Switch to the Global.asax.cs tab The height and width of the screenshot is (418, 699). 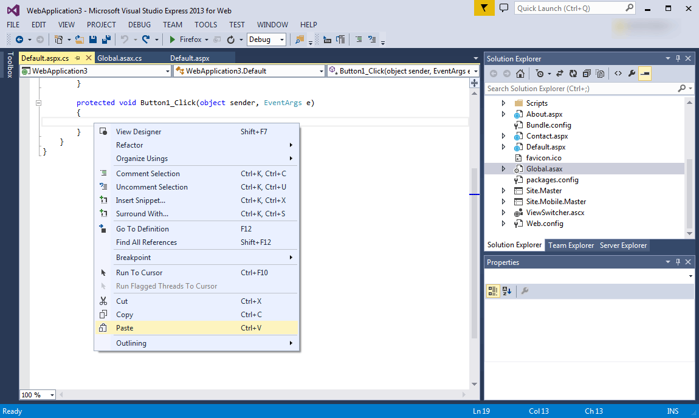[120, 58]
